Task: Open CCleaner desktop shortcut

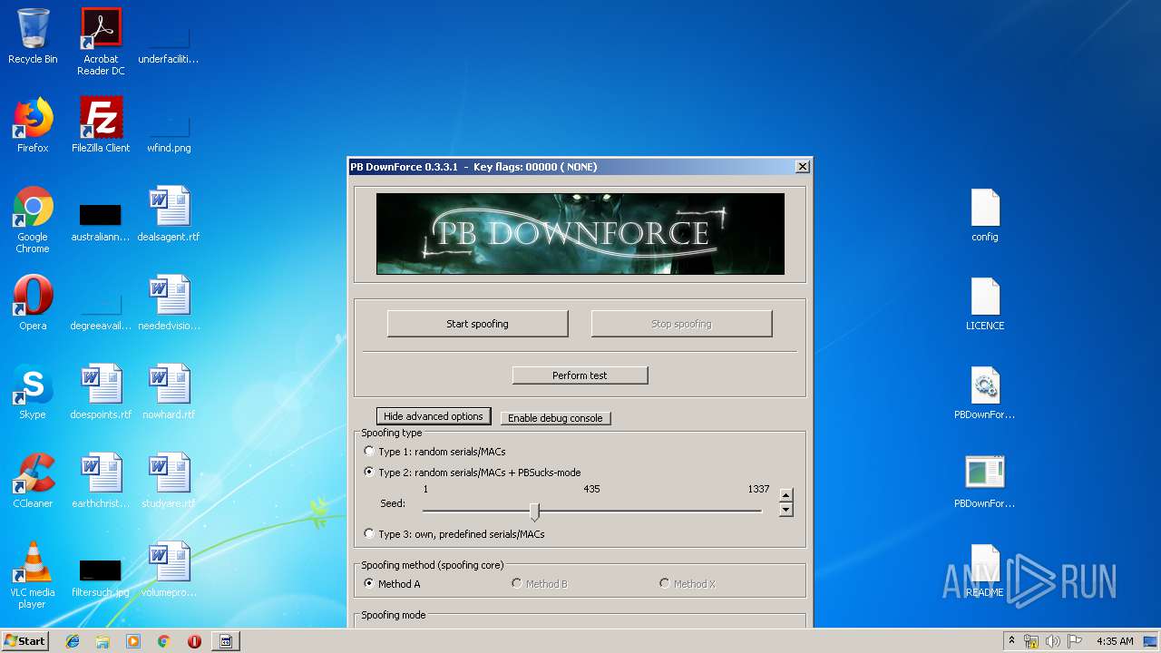Action: 33,481
